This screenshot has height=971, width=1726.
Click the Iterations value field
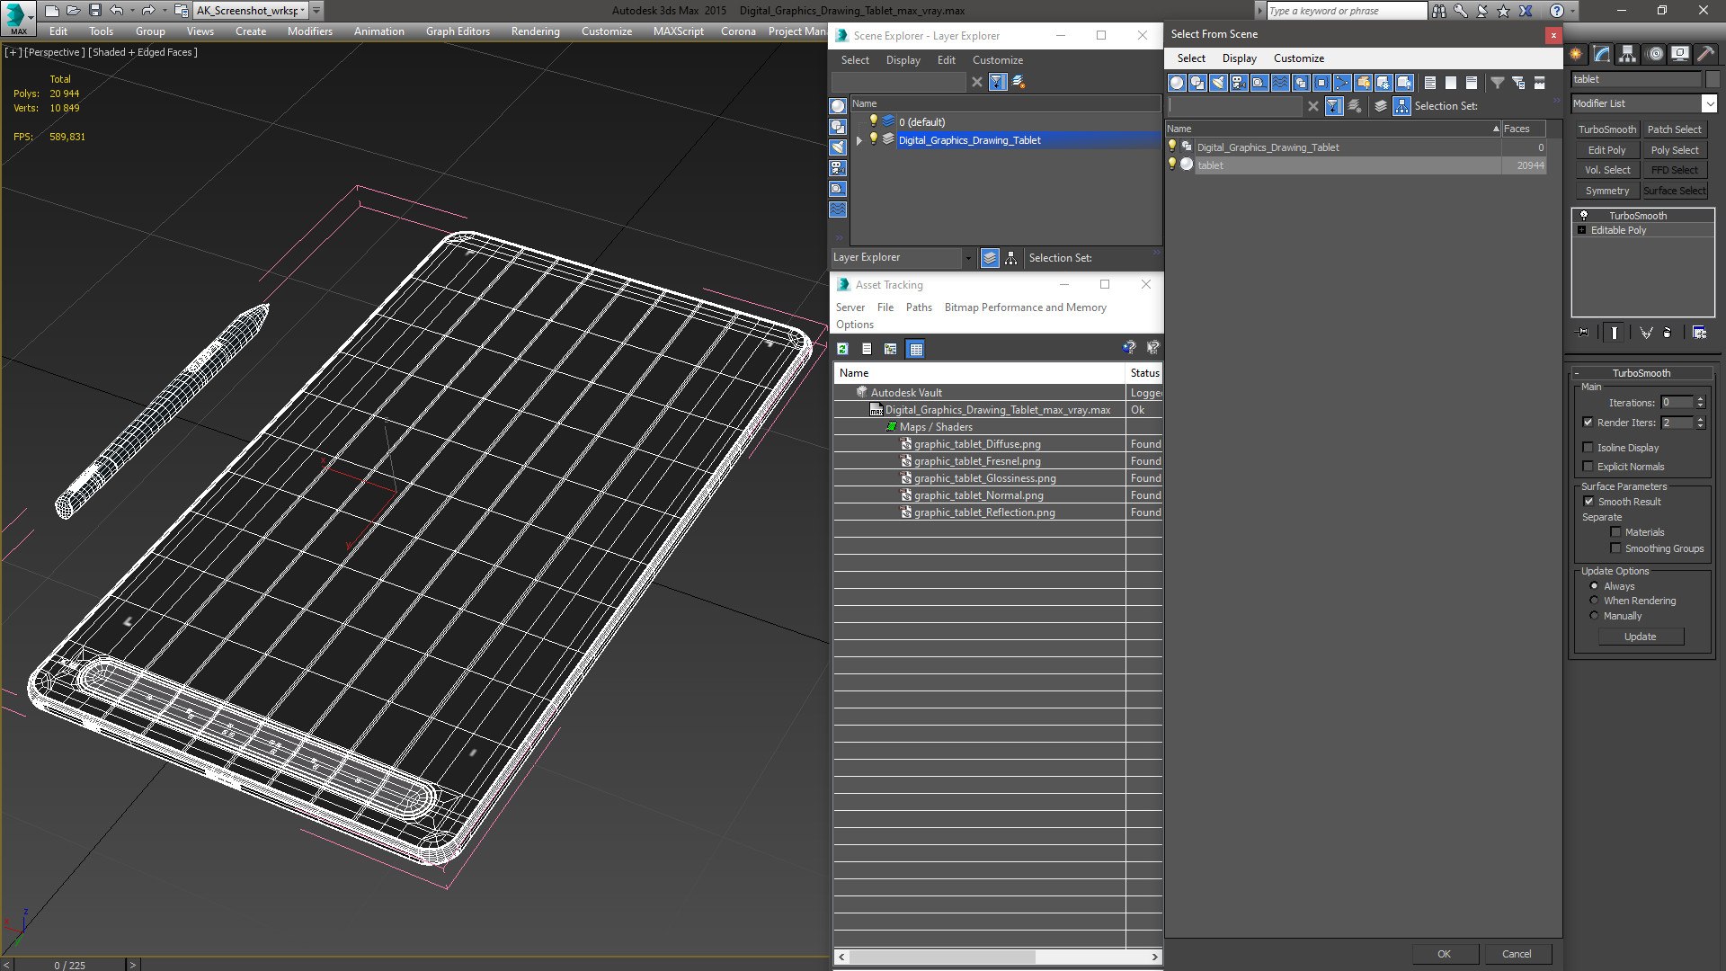click(1676, 403)
